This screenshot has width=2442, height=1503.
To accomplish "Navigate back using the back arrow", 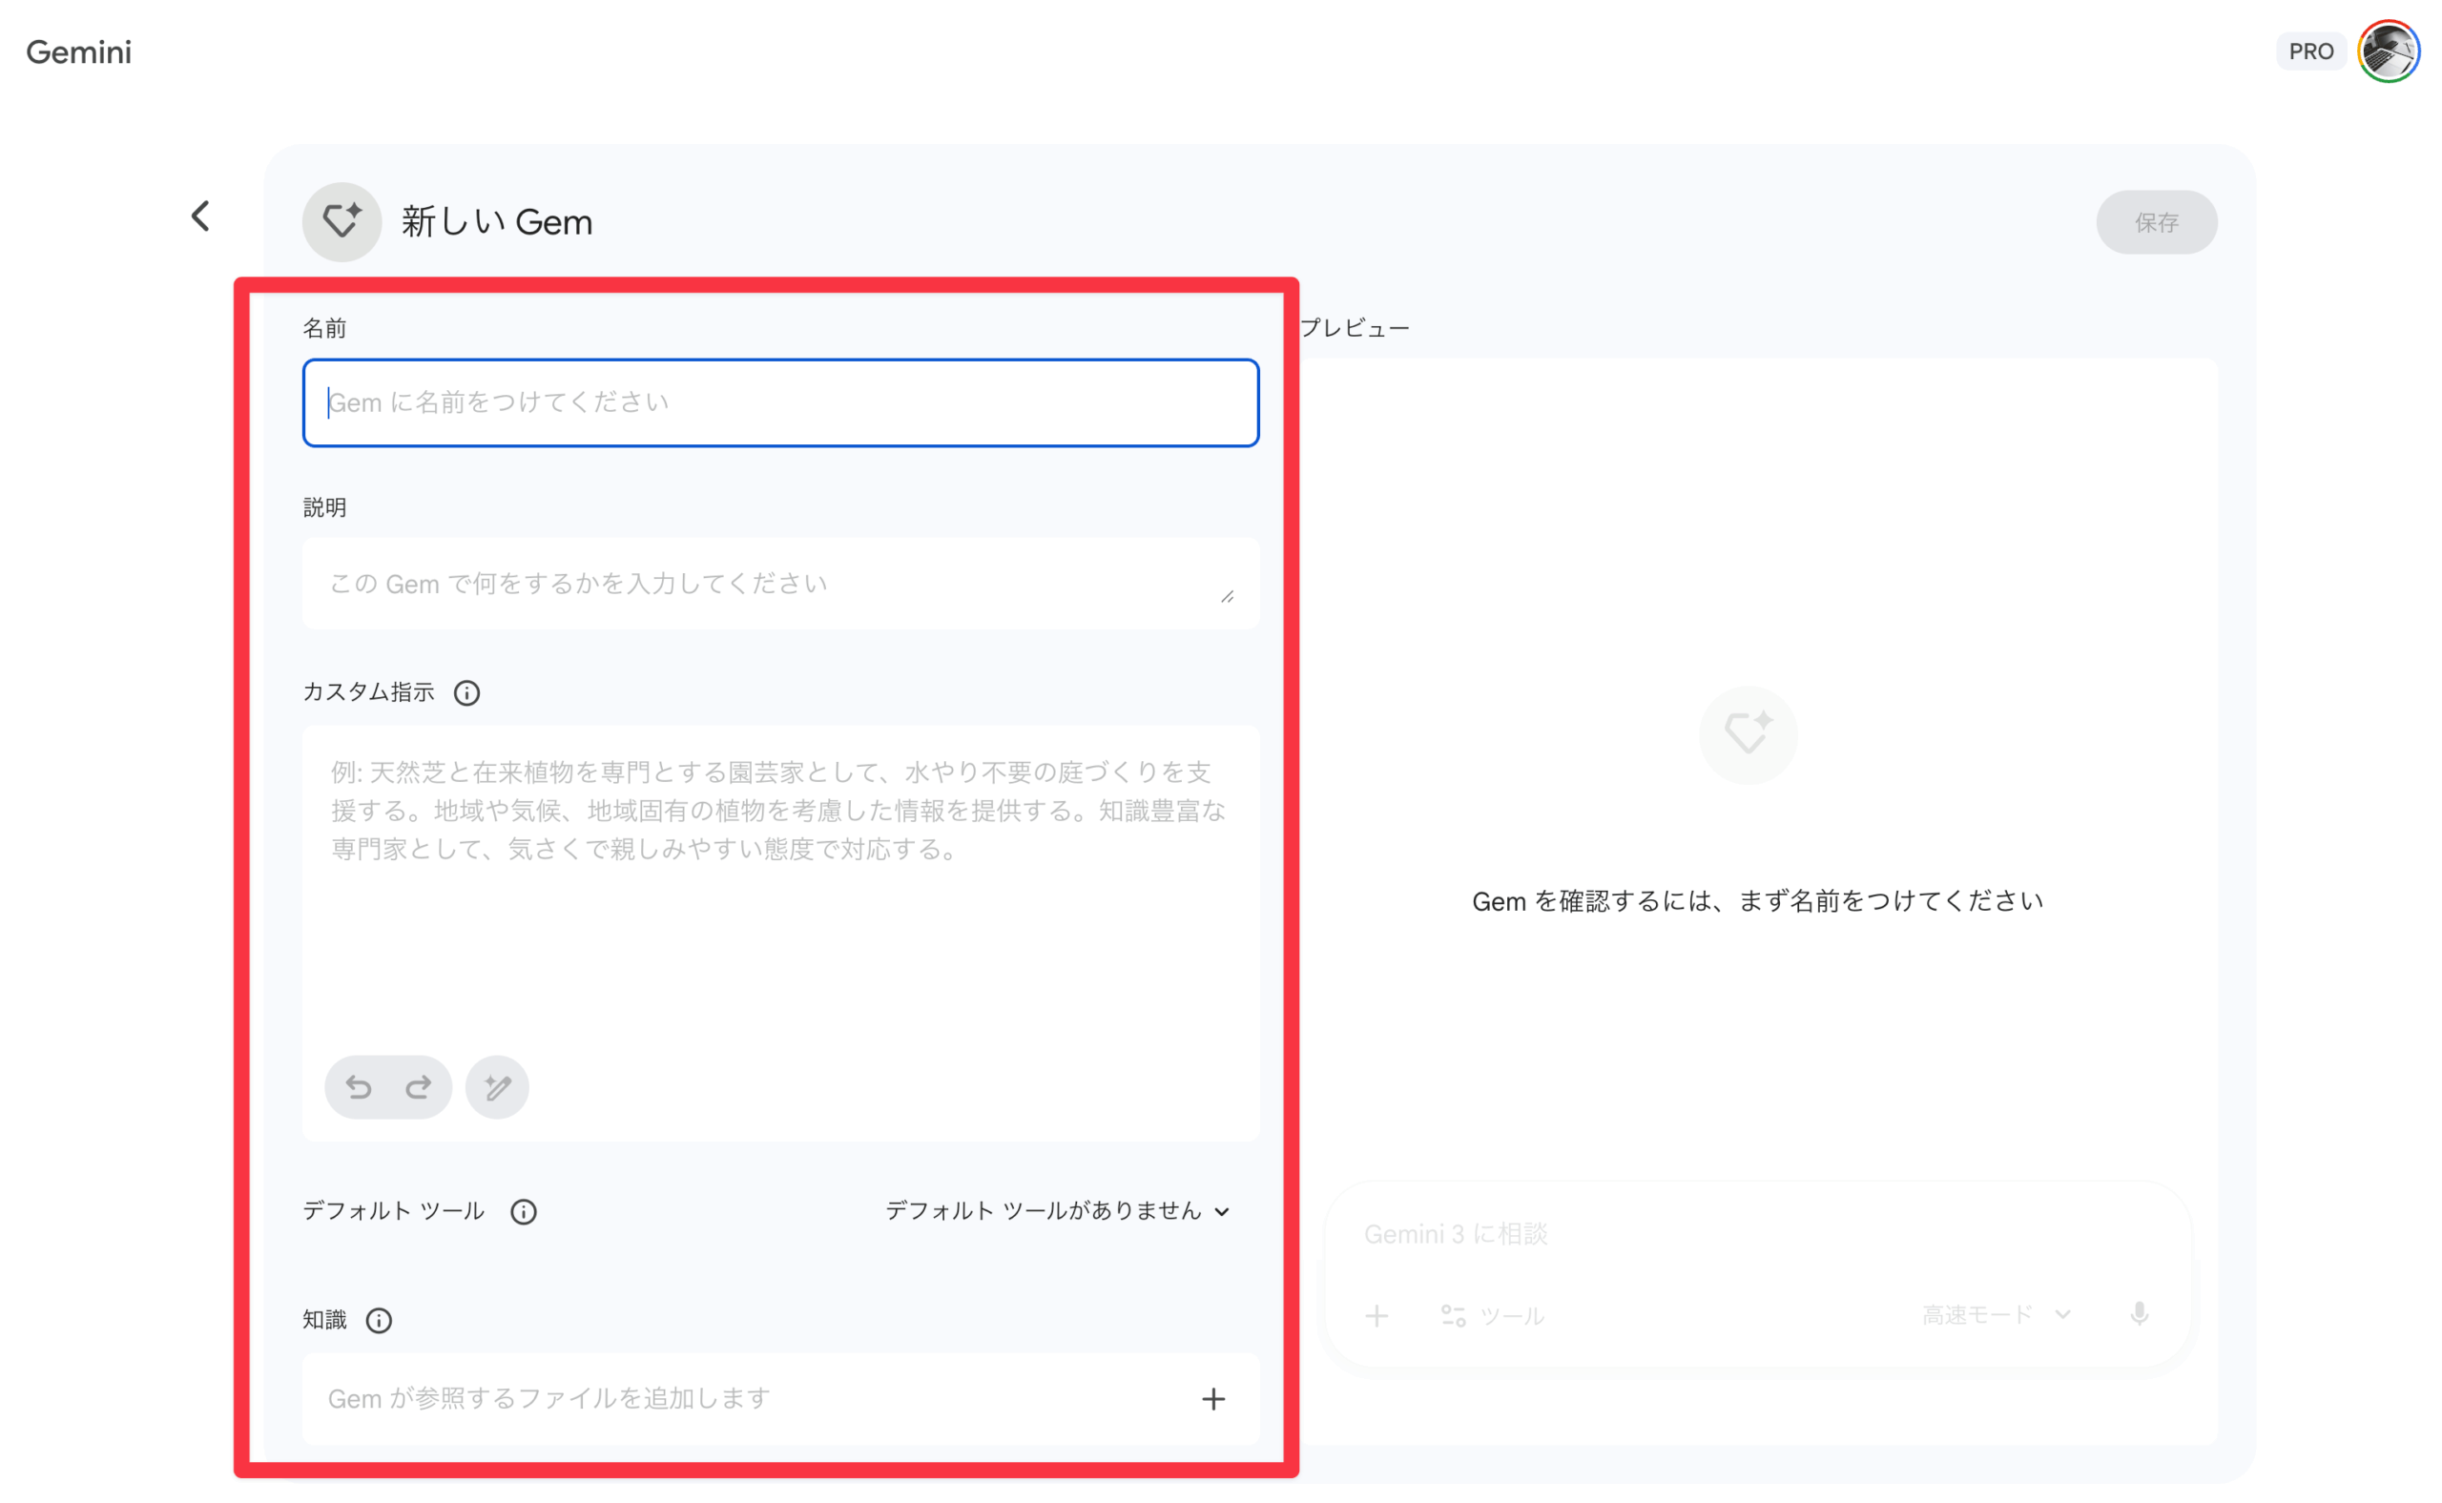I will tap(198, 216).
